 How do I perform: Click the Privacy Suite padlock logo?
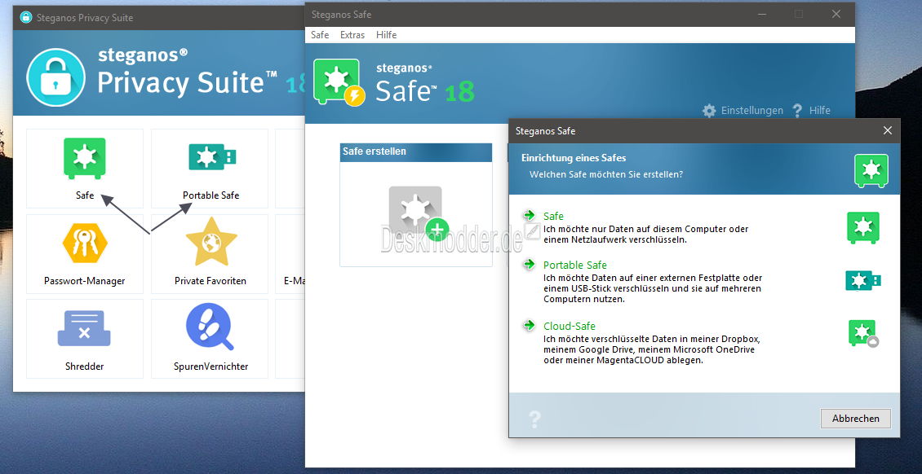pos(55,77)
